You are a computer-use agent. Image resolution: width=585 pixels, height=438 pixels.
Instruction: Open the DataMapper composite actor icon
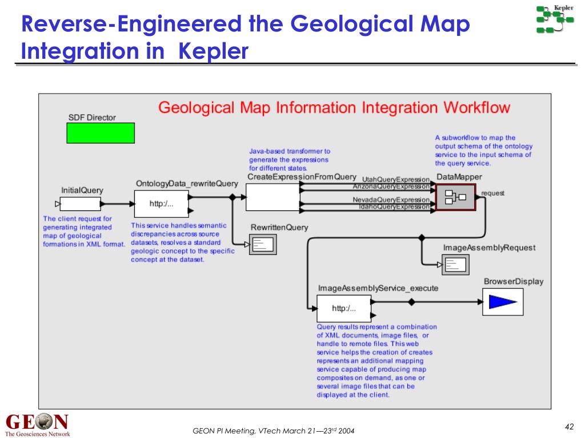coord(455,197)
